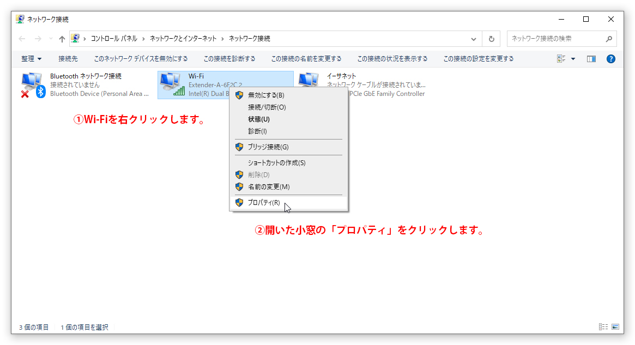Open the help question mark icon
The image size is (635, 345).
click(610, 59)
